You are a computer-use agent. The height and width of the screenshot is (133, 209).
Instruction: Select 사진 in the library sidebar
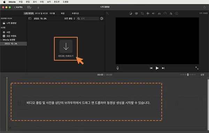(x=8, y=32)
